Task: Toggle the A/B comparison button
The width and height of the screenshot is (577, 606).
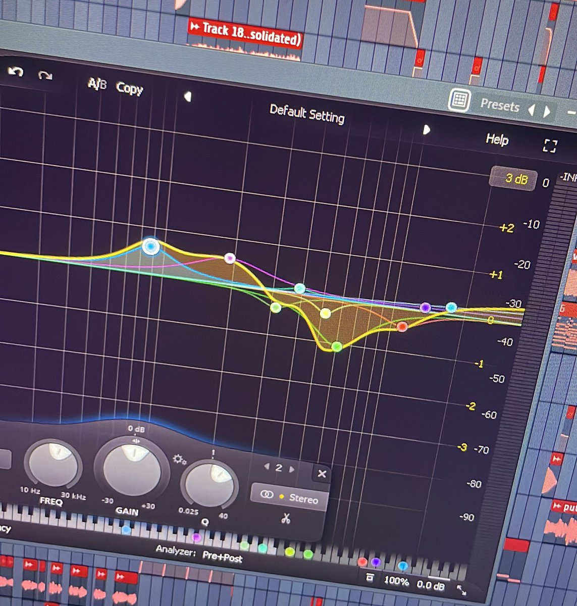Action: click(x=97, y=84)
